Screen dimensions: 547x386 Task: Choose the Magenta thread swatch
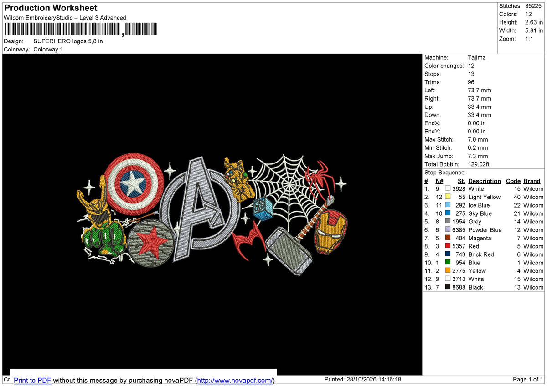(x=448, y=238)
